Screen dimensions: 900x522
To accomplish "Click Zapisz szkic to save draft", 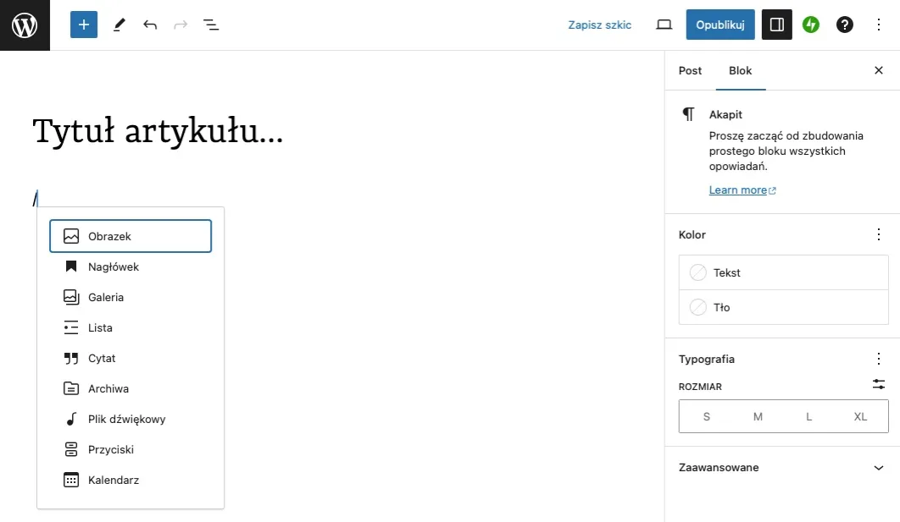I will click(600, 25).
